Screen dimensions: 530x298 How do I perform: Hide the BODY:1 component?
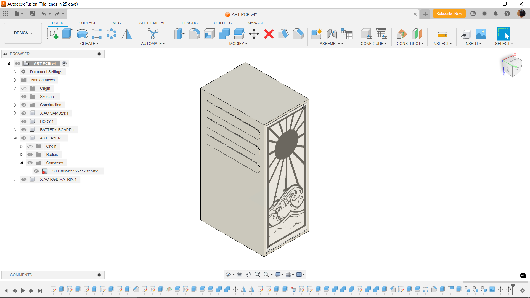tap(24, 121)
